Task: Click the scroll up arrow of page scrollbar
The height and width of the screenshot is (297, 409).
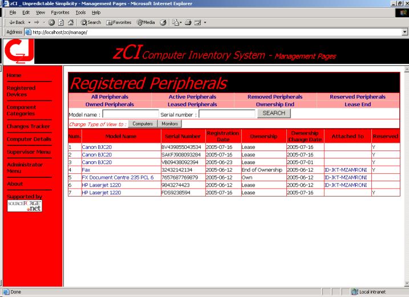Action: pos(406,70)
